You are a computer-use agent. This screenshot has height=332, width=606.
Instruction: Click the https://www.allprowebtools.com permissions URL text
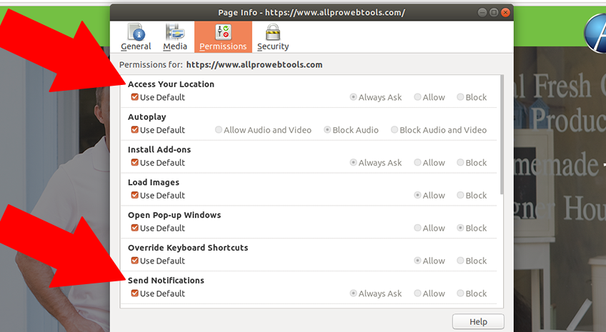tap(254, 64)
